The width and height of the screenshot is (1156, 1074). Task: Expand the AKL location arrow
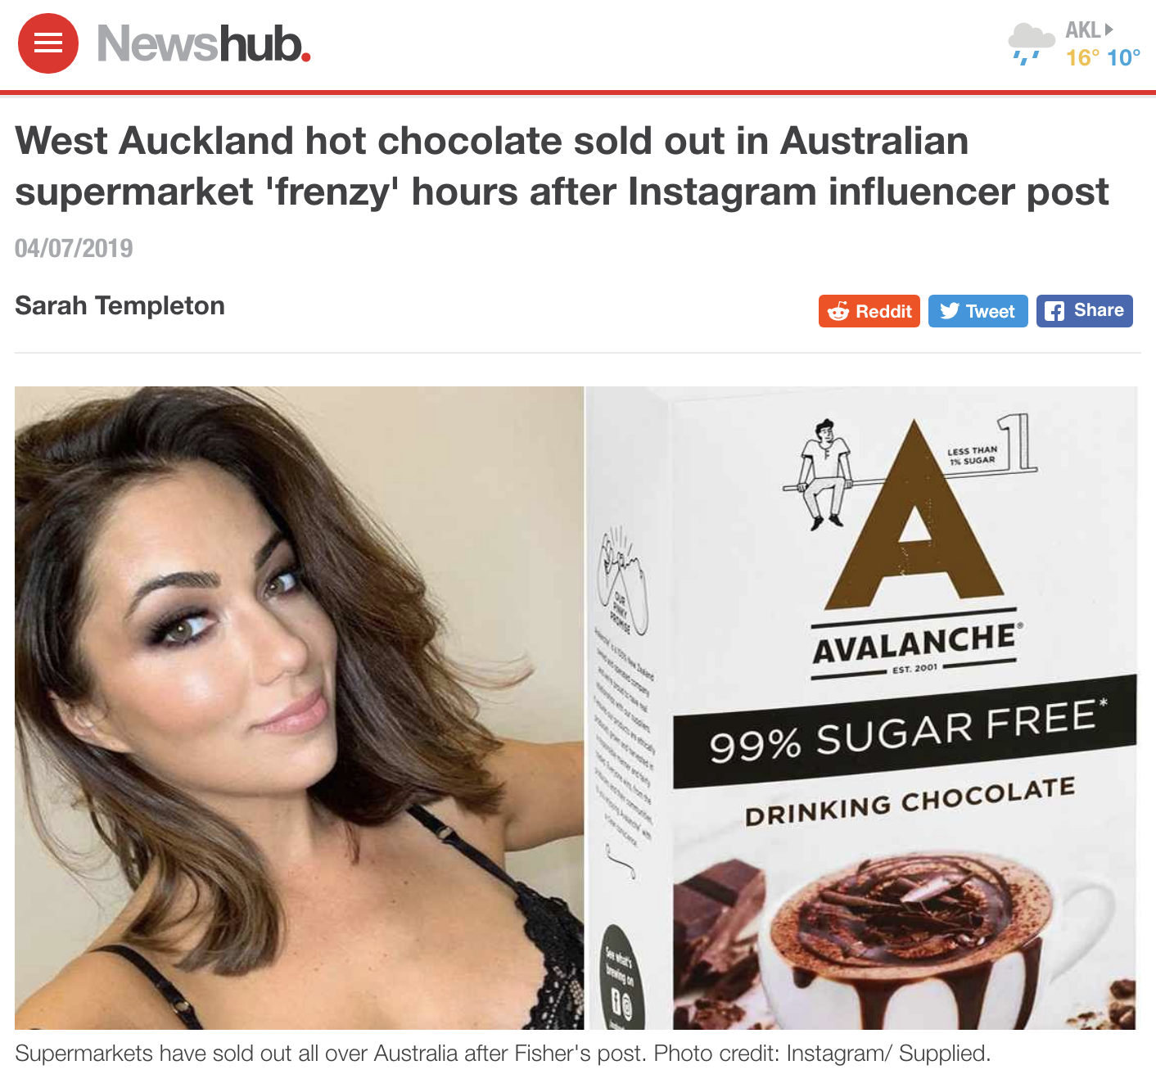pyautogui.click(x=1109, y=29)
